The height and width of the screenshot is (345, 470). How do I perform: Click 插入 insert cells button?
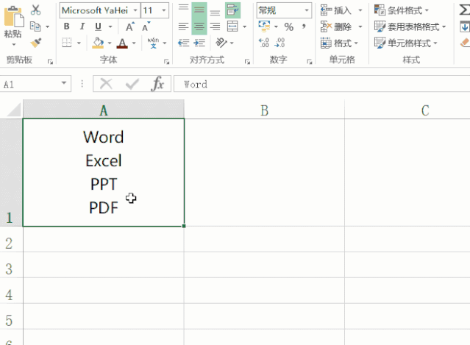tap(335, 10)
